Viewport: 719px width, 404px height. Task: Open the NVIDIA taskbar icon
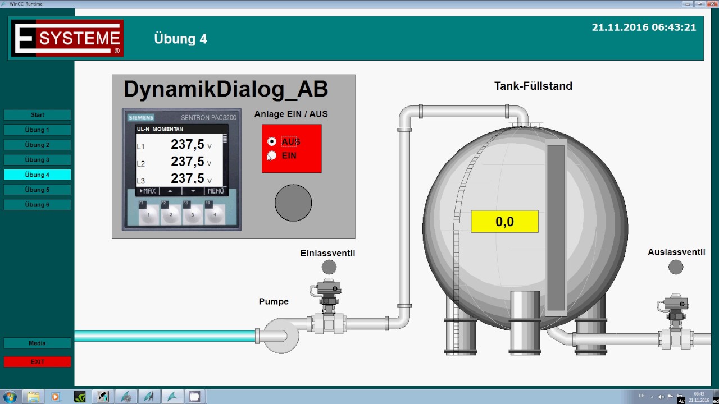[80, 397]
